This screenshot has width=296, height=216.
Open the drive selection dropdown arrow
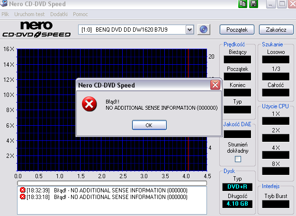click(x=190, y=30)
